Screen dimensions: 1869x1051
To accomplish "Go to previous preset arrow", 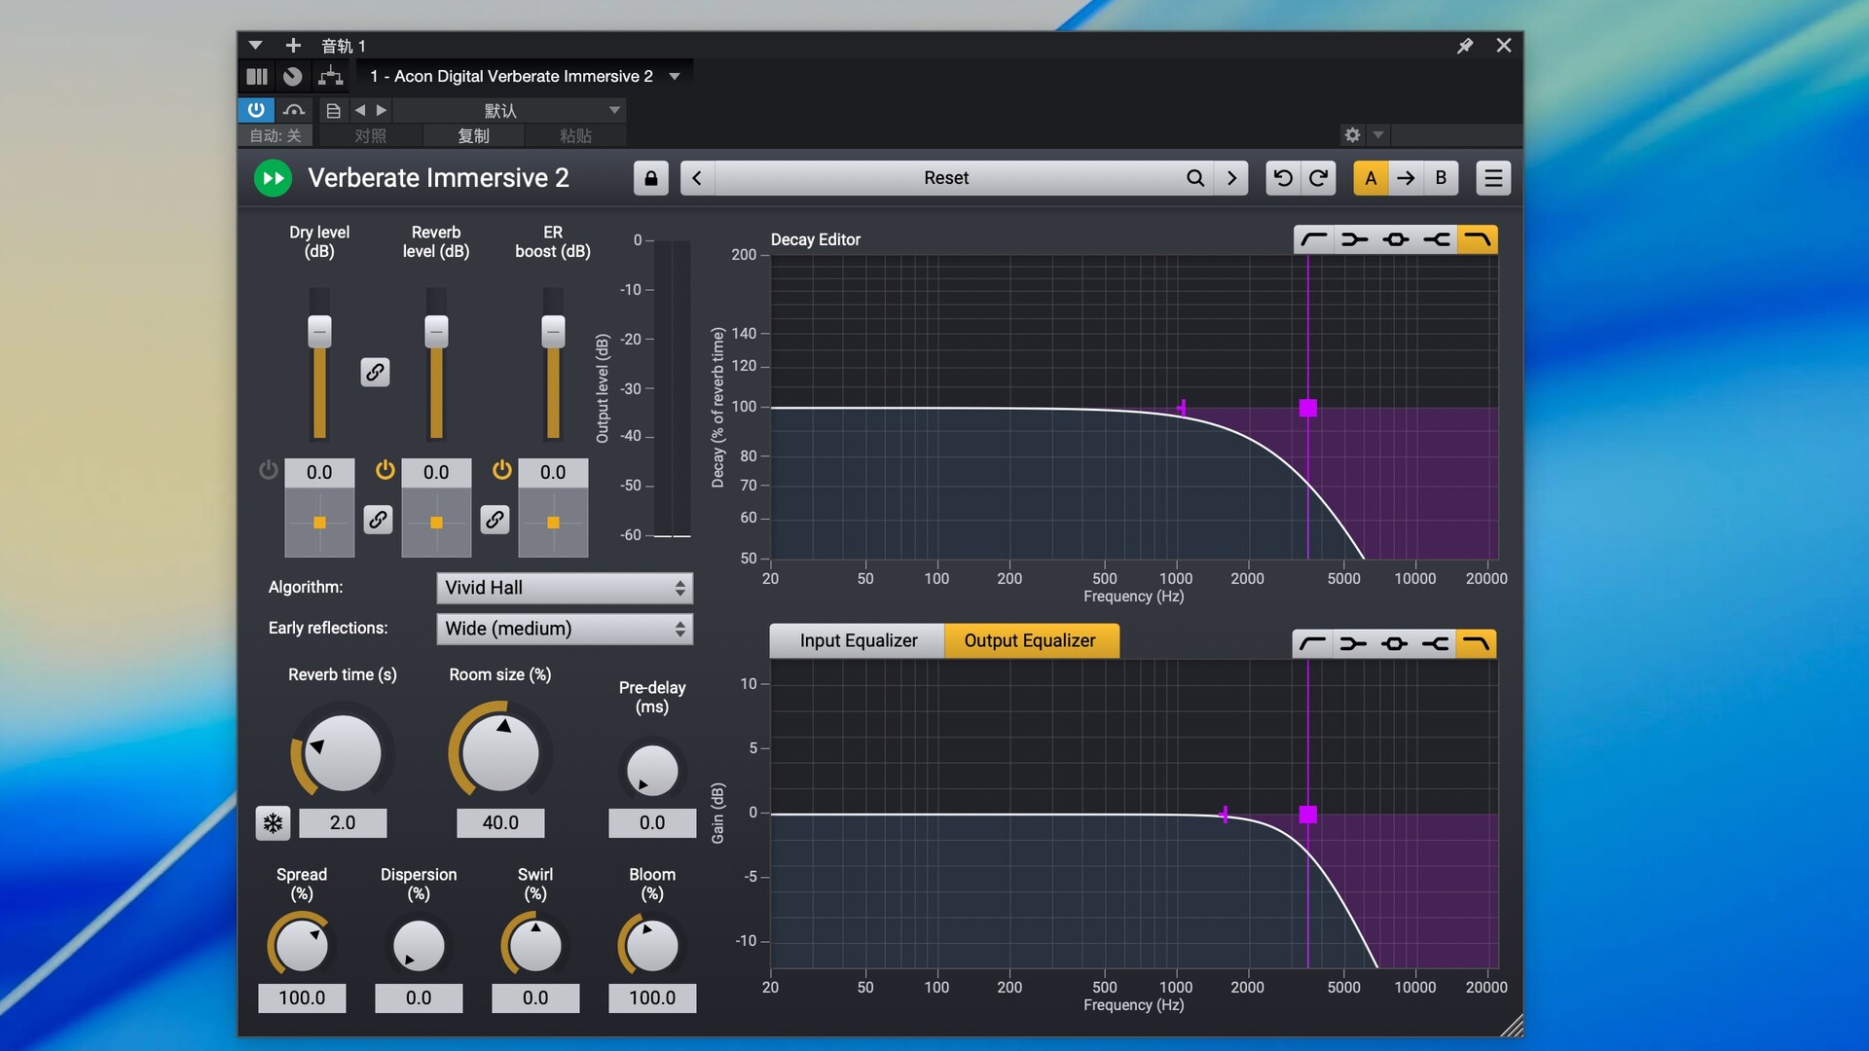I will (x=697, y=178).
